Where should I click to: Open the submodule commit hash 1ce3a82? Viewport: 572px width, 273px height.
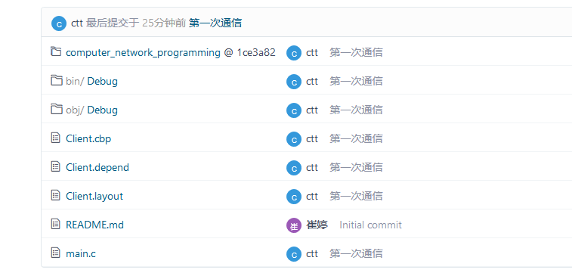click(256, 52)
